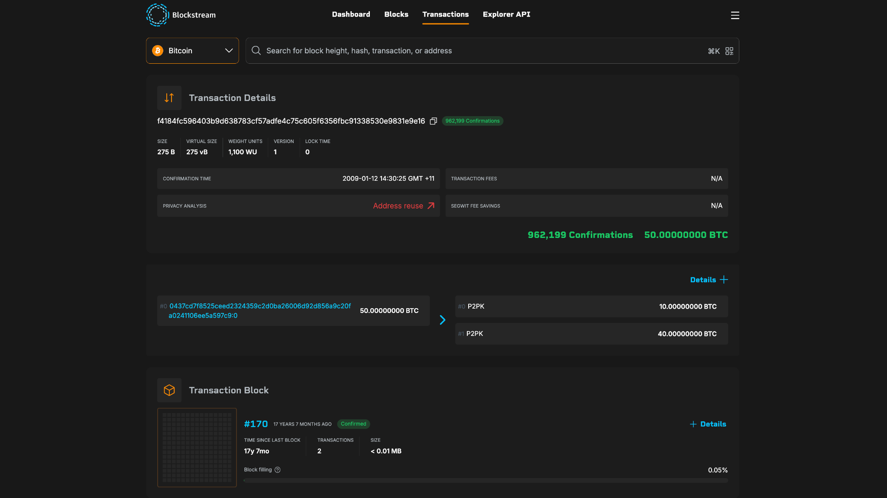Click the 17 YEARS 7 MONTHS AGO label

(302, 424)
